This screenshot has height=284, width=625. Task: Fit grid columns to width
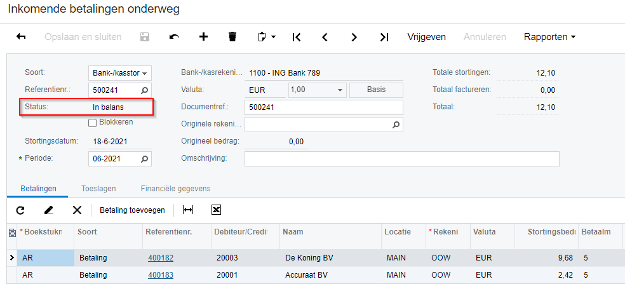(188, 210)
